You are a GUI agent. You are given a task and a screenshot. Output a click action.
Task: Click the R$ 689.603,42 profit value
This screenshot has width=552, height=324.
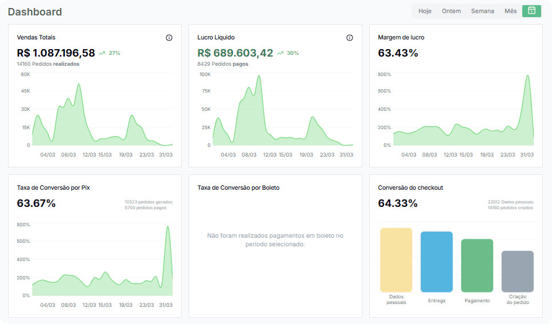pos(235,53)
